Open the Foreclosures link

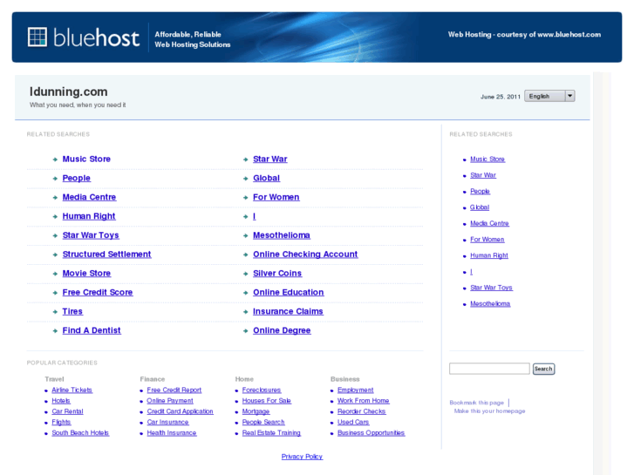262,390
